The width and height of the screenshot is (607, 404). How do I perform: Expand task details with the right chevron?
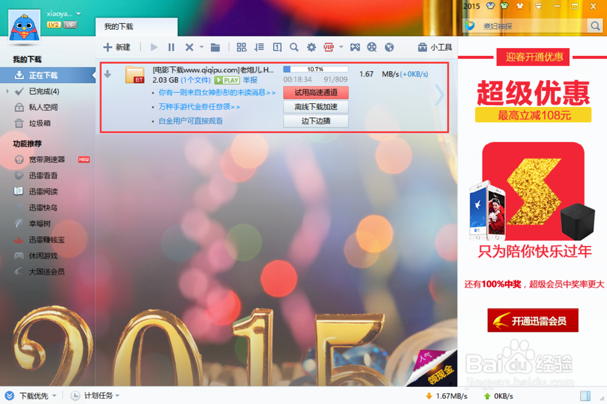tap(439, 95)
